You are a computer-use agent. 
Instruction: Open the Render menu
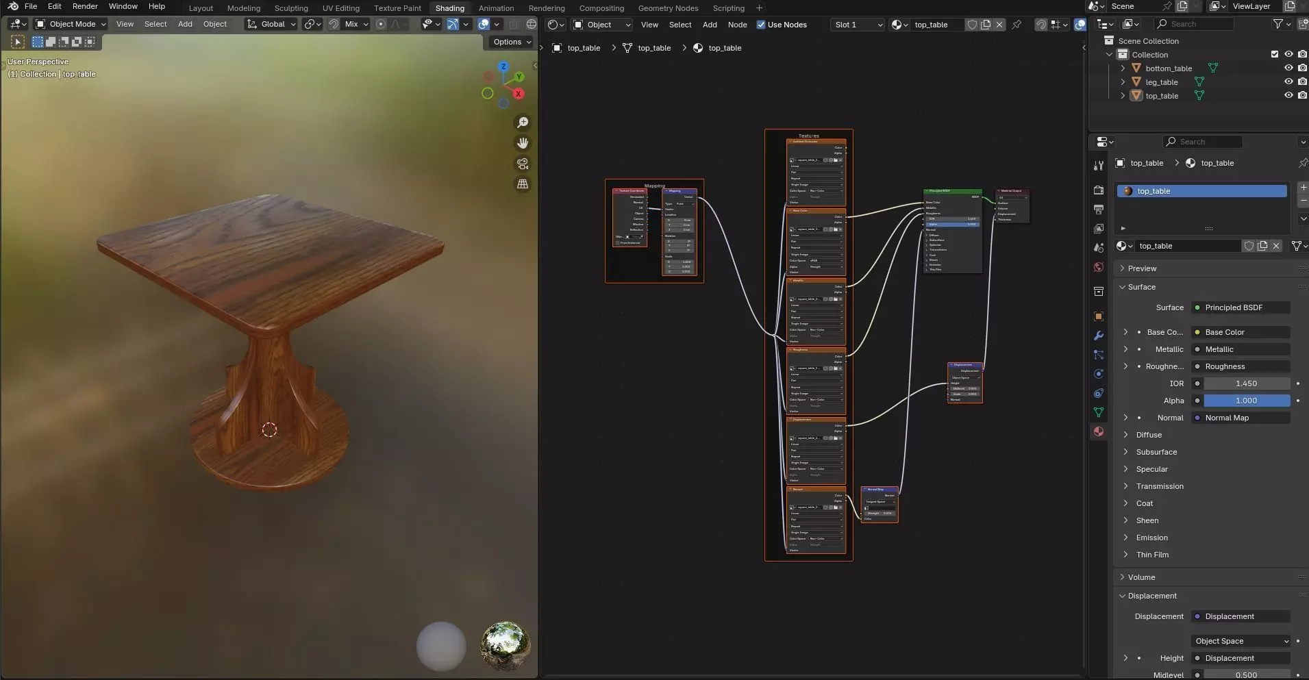coord(85,6)
